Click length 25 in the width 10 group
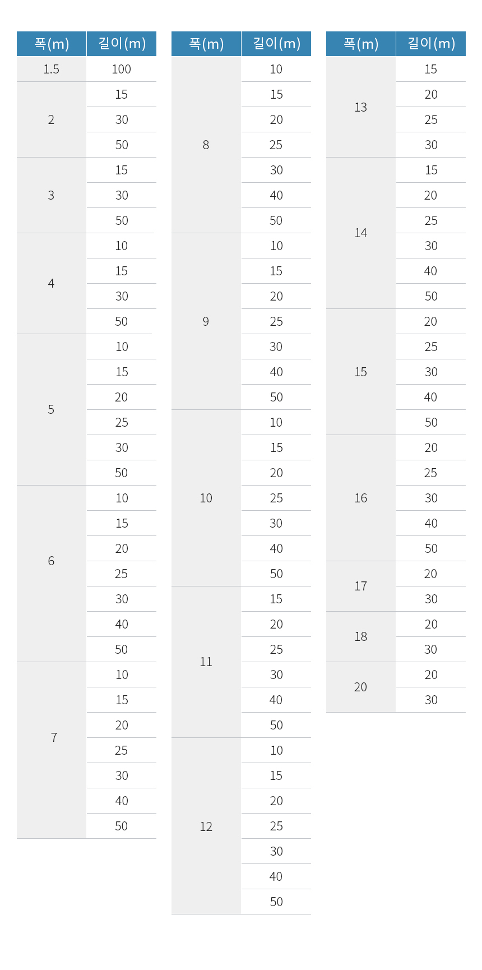482x970 pixels. 276,498
